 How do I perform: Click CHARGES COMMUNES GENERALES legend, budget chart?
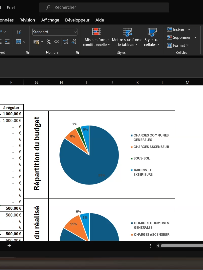click(x=150, y=137)
